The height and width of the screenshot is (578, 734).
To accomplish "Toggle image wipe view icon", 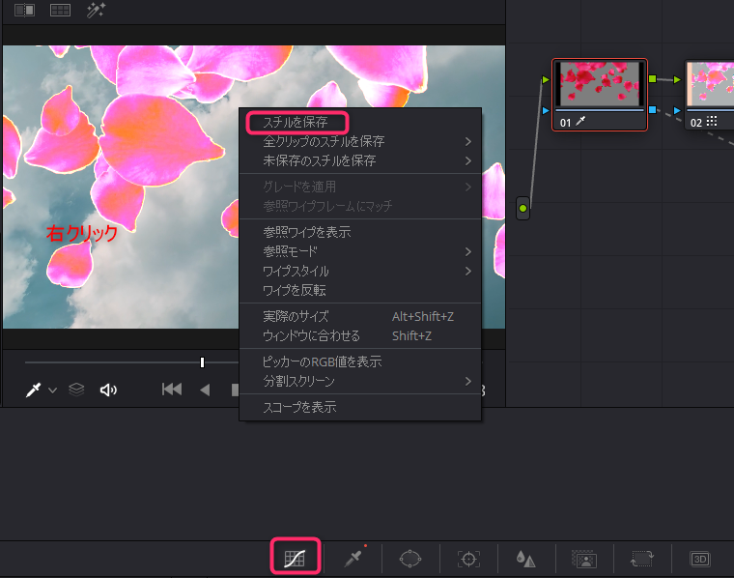I will click(x=24, y=10).
